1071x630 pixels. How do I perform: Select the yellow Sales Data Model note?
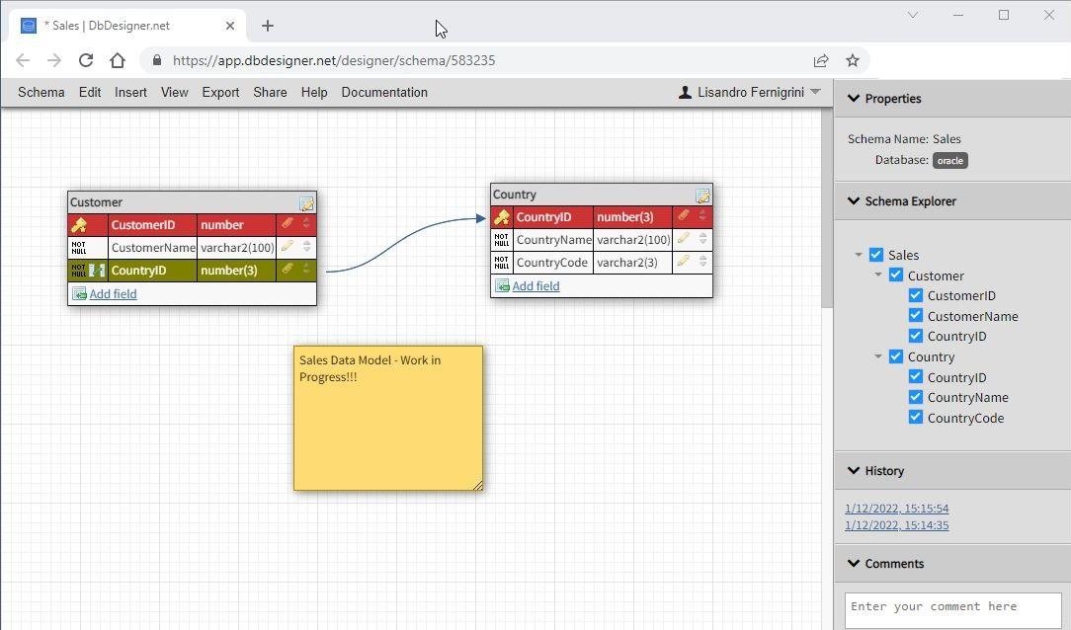click(x=388, y=418)
